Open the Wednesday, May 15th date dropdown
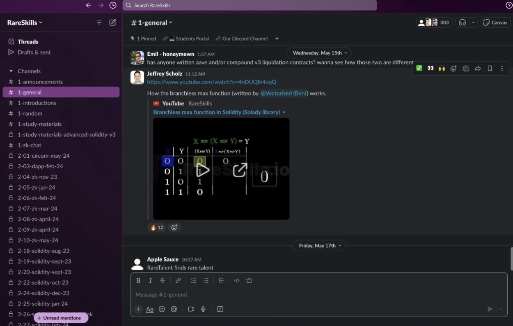 319,53
